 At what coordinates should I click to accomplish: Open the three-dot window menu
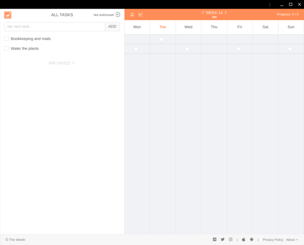270,5
